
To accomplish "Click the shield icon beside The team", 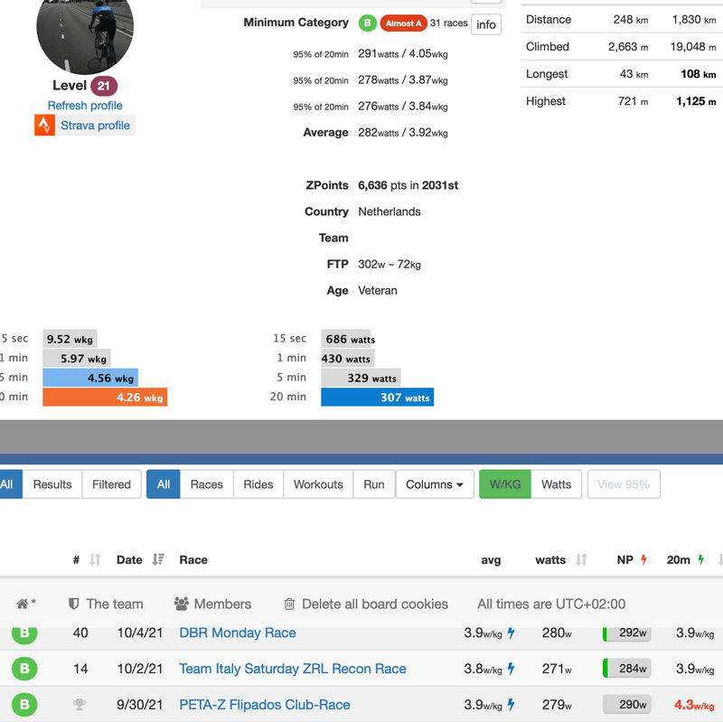I will coord(73,604).
